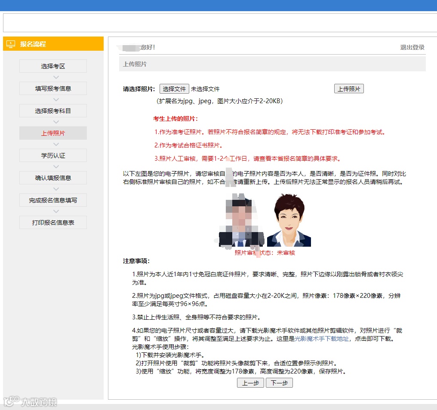Click the 请选择照片 label
This screenshot has width=437, height=410.
tap(139, 89)
